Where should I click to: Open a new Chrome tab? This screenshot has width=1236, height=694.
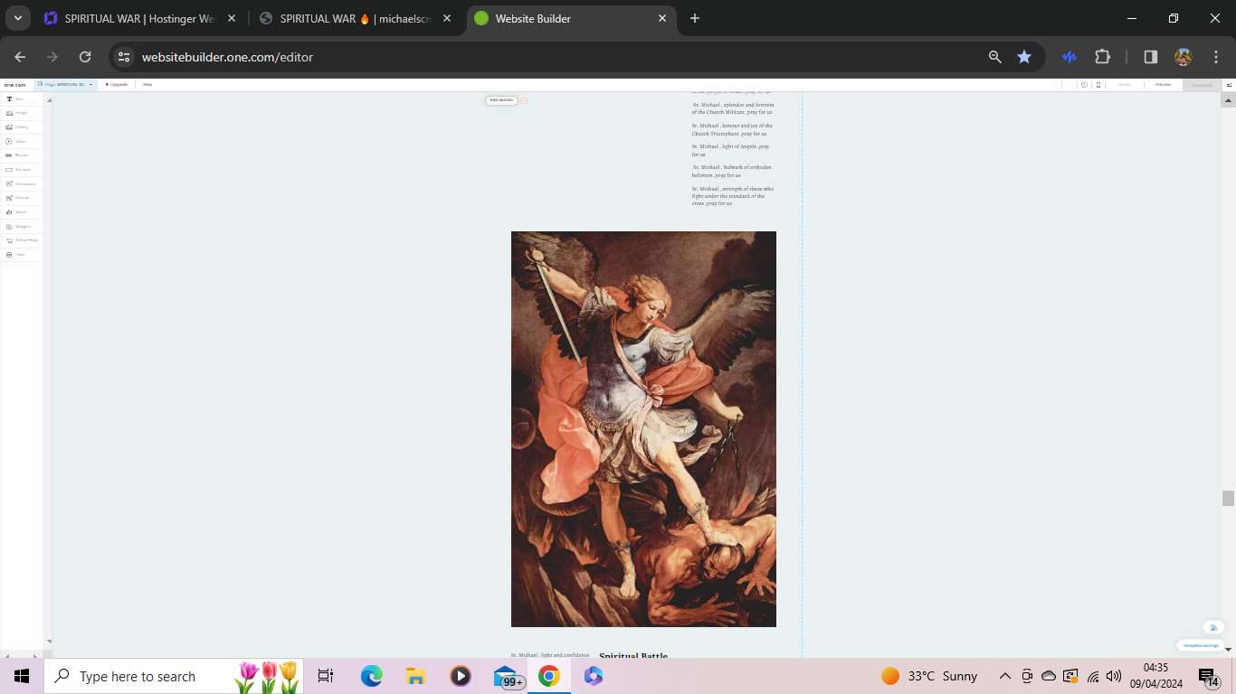click(x=695, y=18)
